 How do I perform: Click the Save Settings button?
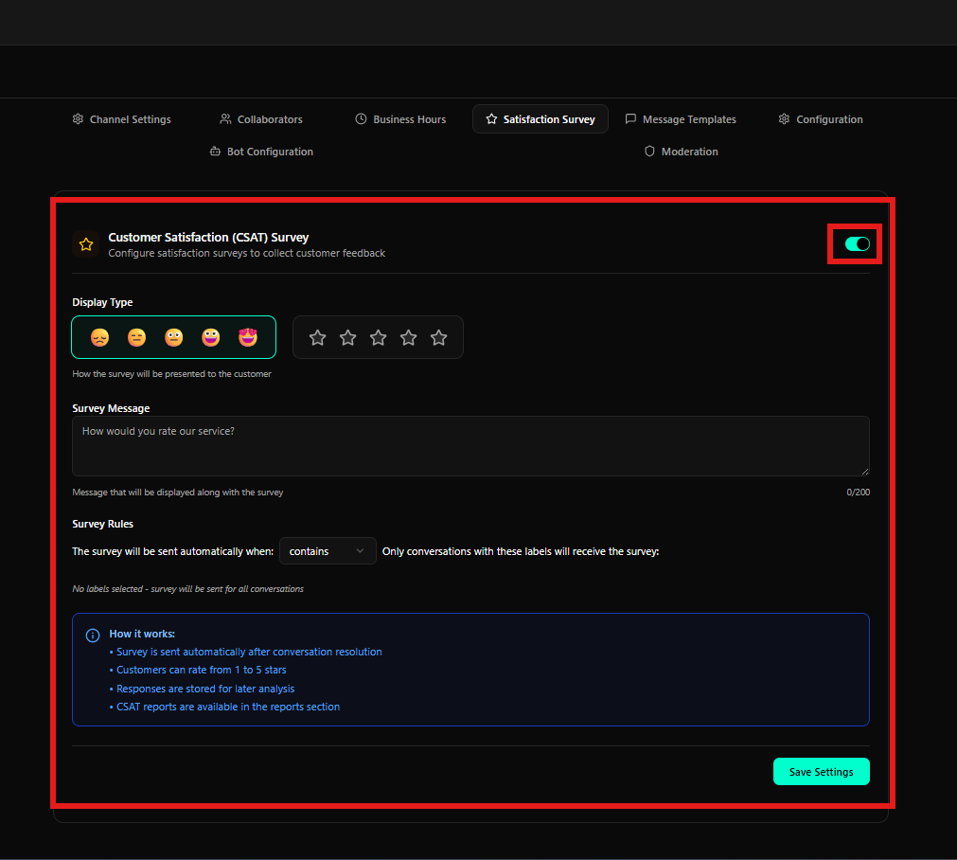[822, 771]
